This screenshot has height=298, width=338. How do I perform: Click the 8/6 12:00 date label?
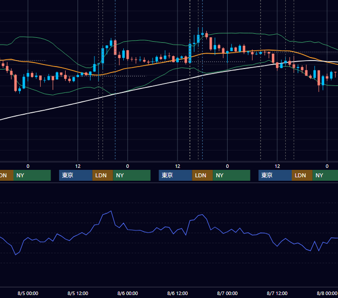coord(177,293)
